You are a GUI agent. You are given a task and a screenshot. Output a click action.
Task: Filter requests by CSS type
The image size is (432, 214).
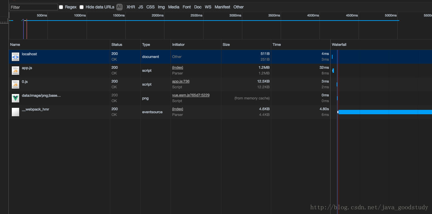[150, 7]
